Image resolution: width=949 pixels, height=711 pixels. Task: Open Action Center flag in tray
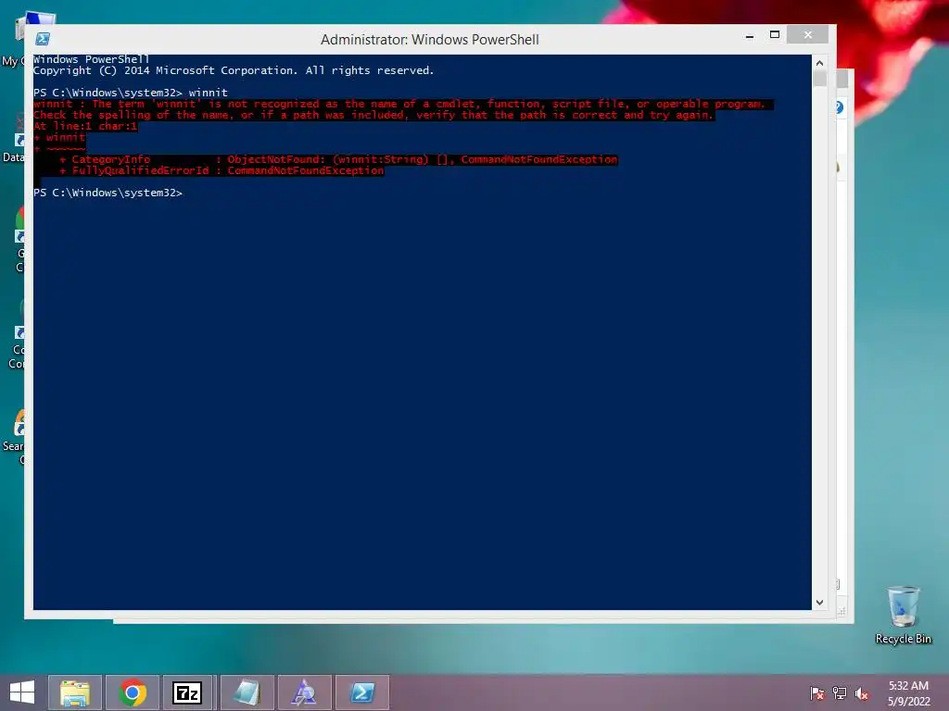pyautogui.click(x=817, y=693)
